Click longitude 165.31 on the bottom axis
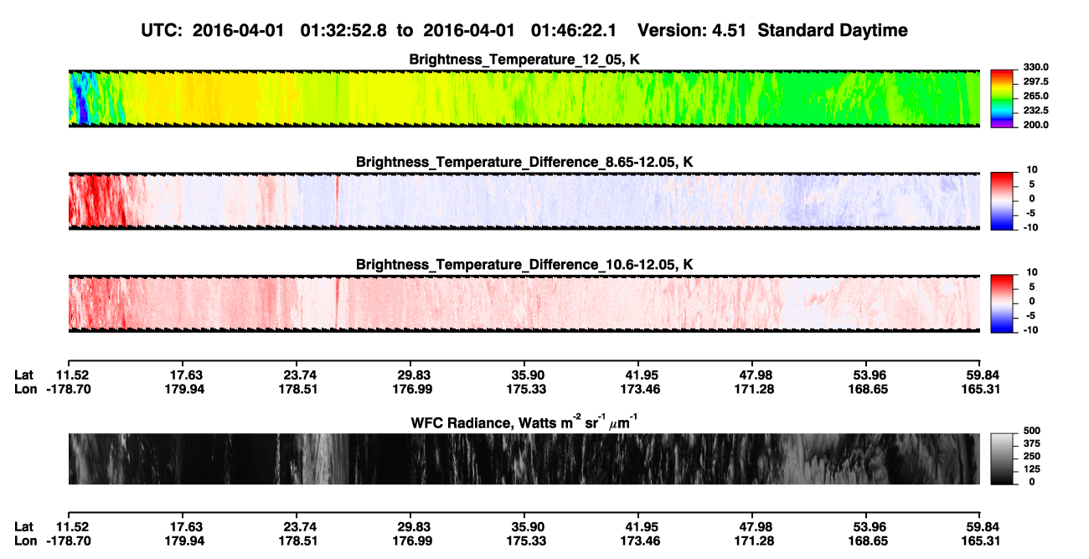This screenshot has width=1089, height=559. (980, 541)
